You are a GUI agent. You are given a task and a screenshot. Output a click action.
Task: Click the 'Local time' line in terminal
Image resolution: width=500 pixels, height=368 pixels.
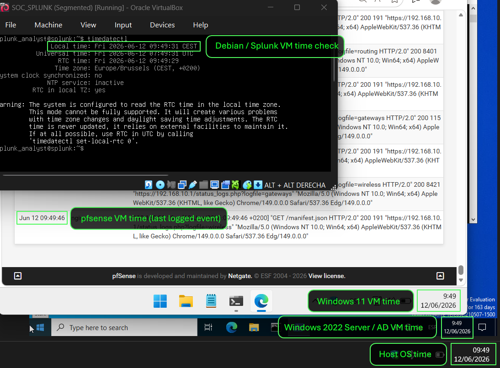coord(124,46)
